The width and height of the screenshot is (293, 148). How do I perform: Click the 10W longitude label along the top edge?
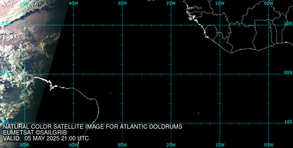220,3
